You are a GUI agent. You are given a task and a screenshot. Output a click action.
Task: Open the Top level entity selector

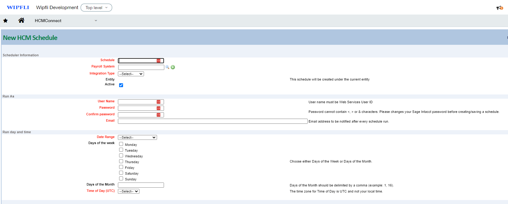(96, 8)
